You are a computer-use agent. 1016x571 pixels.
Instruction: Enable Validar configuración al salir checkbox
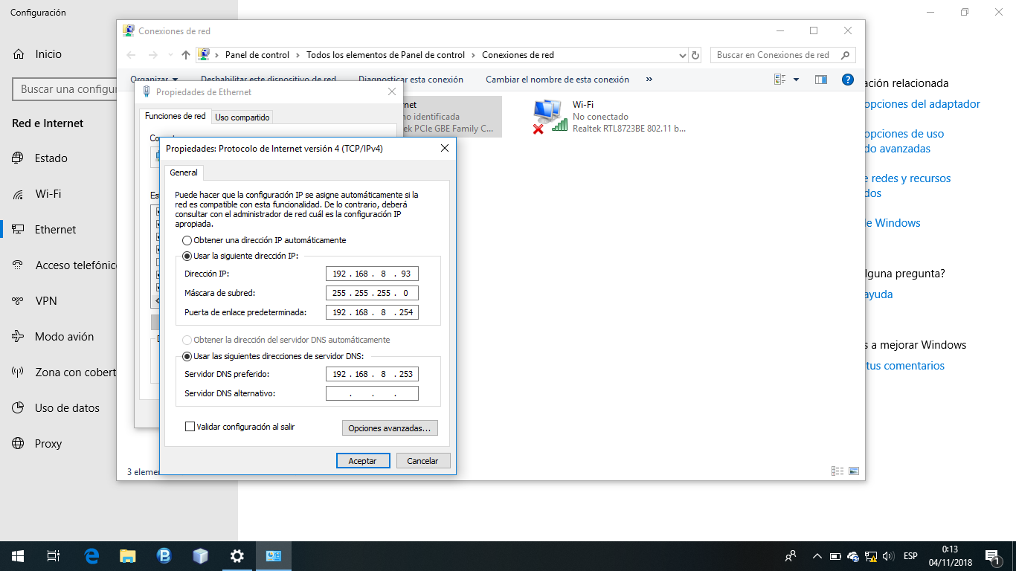[x=190, y=427]
